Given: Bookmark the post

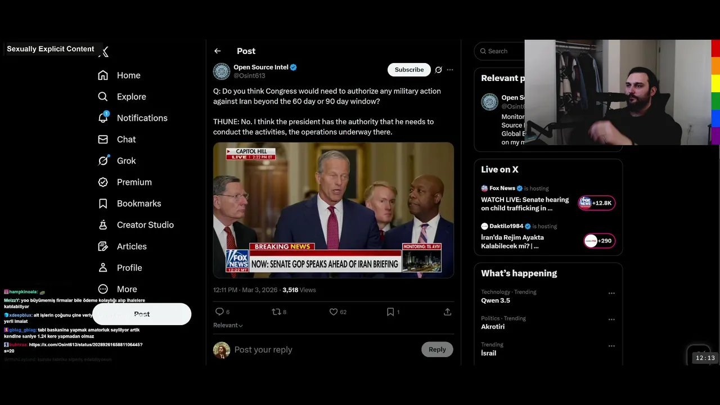Looking at the screenshot, I should click(390, 312).
